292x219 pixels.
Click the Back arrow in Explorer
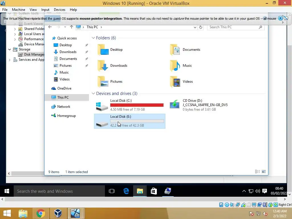[x=50, y=27]
